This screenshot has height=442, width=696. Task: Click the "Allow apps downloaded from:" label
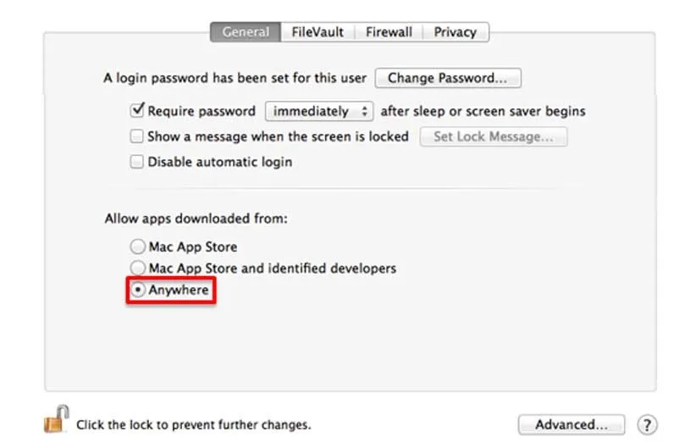click(196, 218)
